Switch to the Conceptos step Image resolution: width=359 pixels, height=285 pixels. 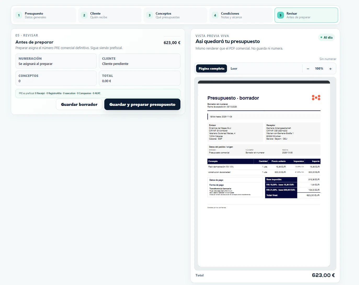[175, 15]
